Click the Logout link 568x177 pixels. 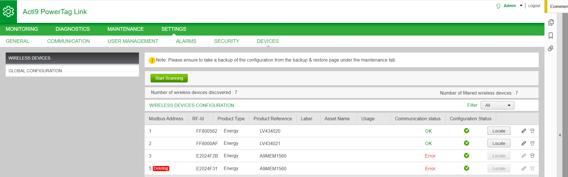tap(534, 6)
